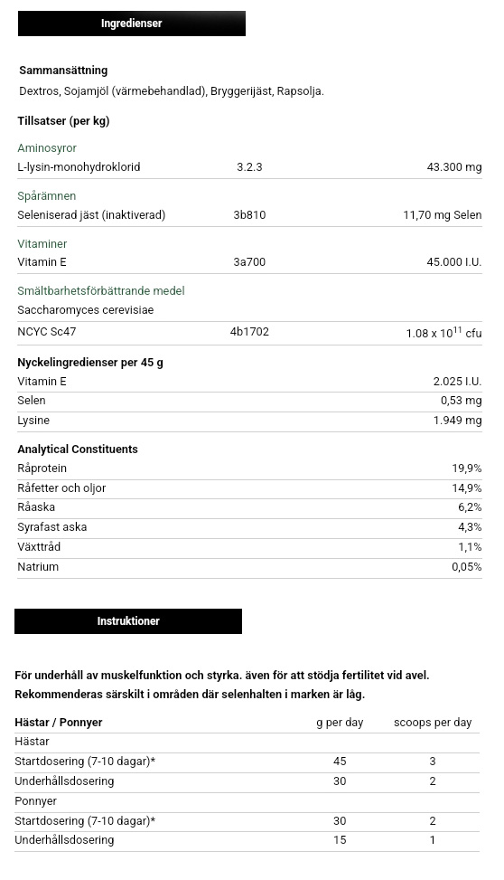Click the Lysine 1.949 mg value
The width and height of the screenshot is (504, 880).
[x=457, y=421]
